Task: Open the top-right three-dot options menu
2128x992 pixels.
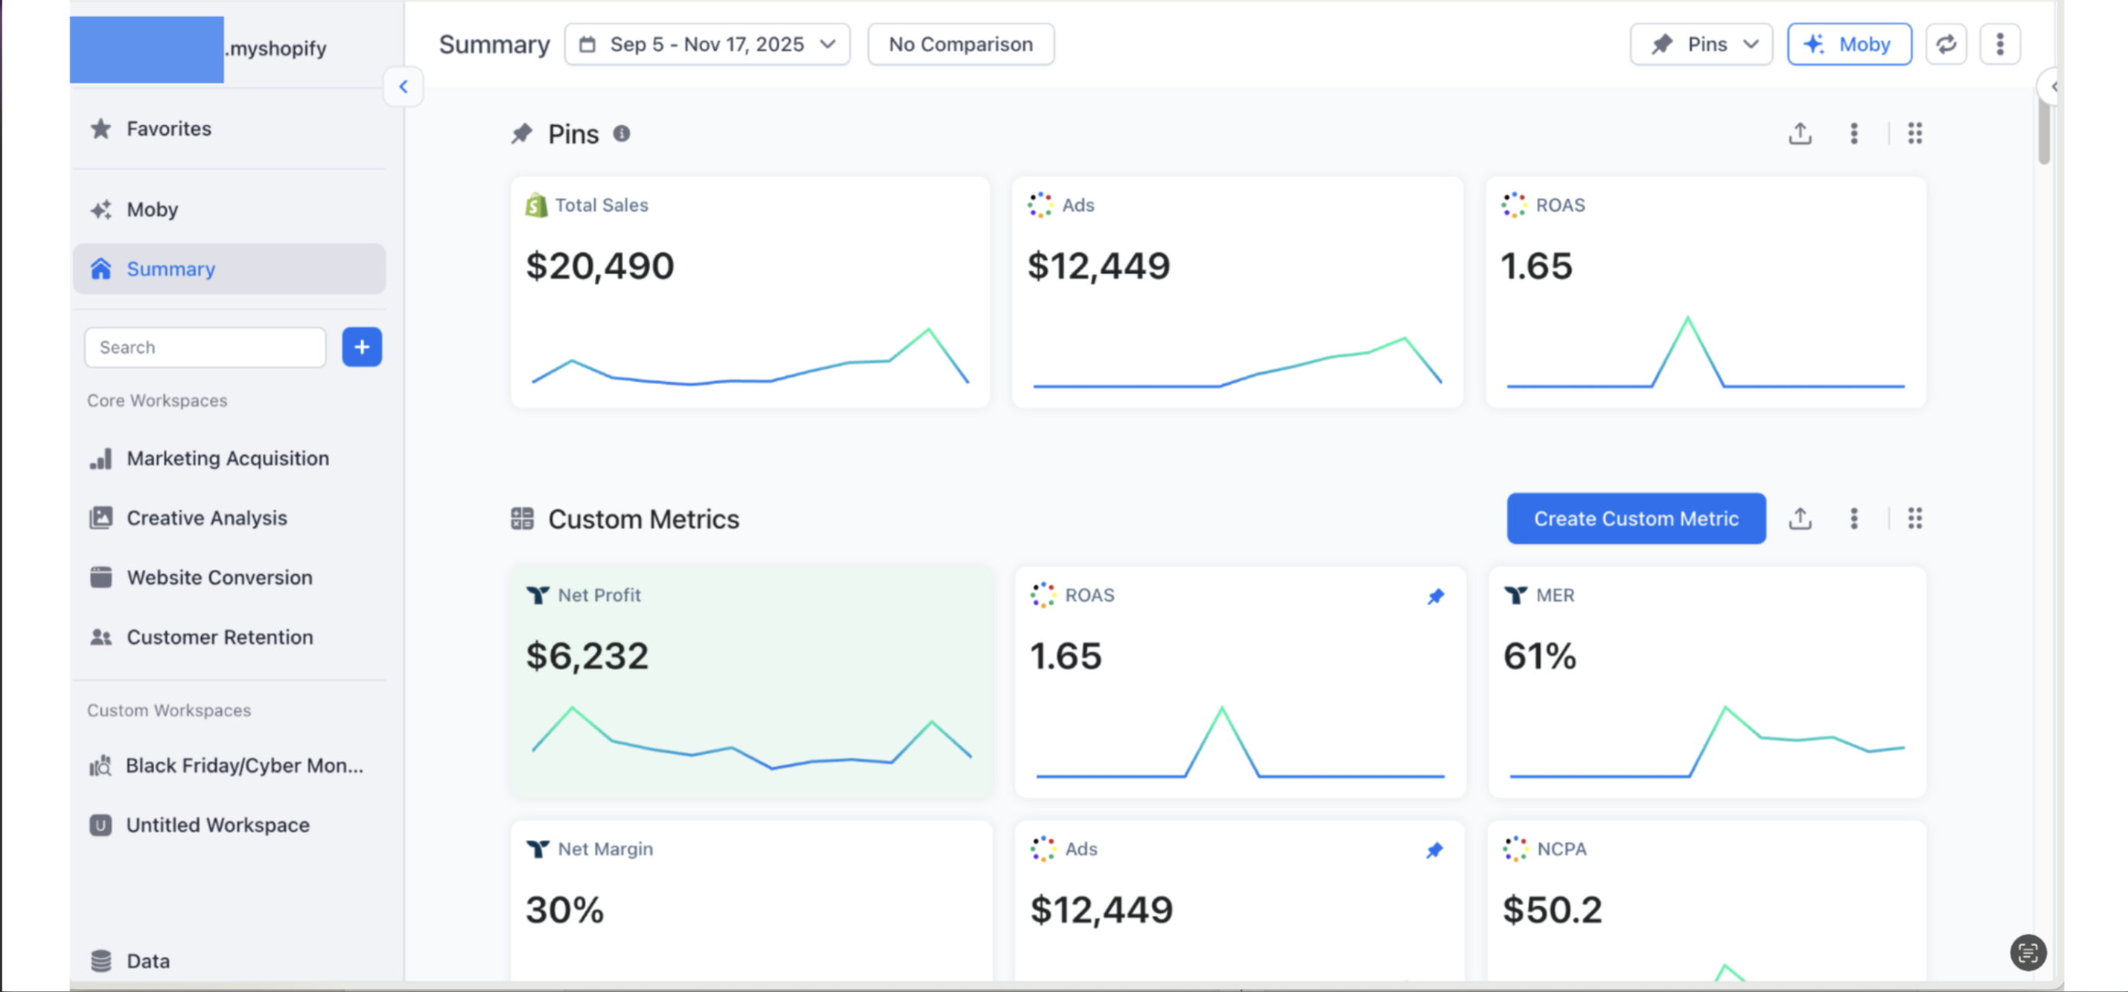Action: point(1999,44)
